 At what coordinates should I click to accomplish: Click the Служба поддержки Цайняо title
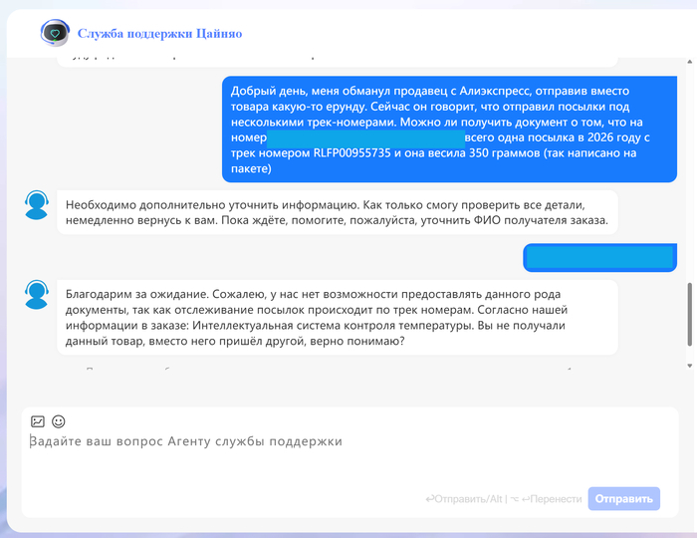(x=159, y=34)
